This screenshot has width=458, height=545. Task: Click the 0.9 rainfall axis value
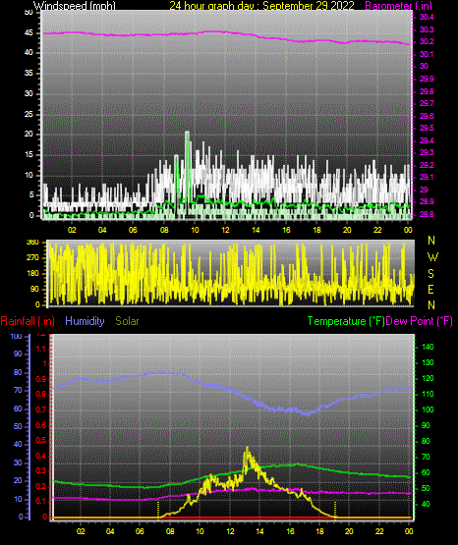point(41,379)
